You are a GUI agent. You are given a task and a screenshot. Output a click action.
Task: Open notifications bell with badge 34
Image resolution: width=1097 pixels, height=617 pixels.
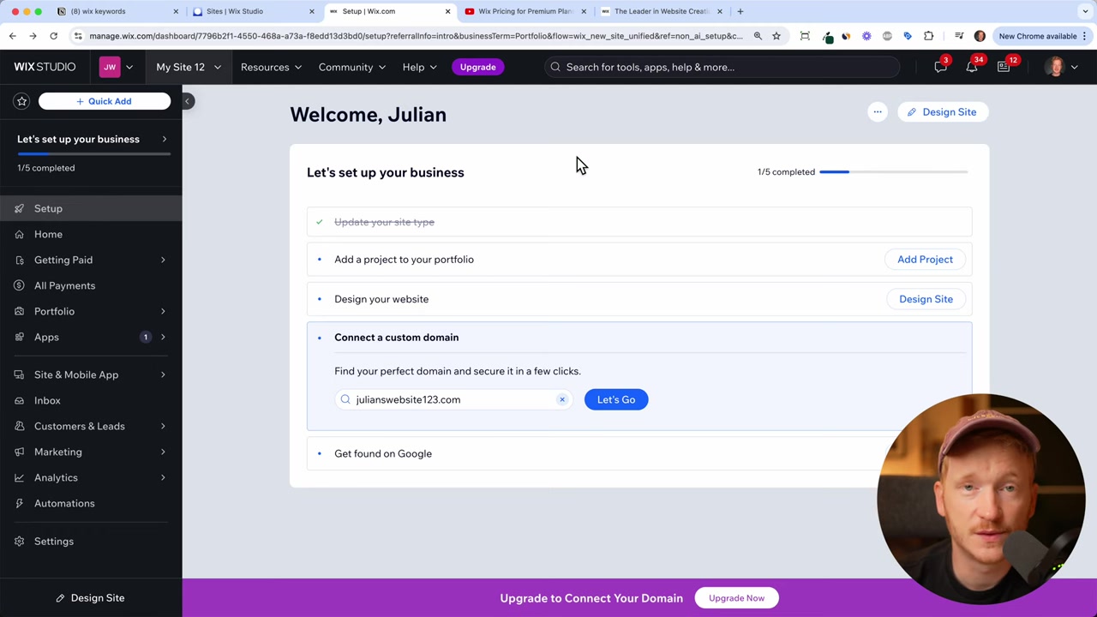click(x=972, y=67)
